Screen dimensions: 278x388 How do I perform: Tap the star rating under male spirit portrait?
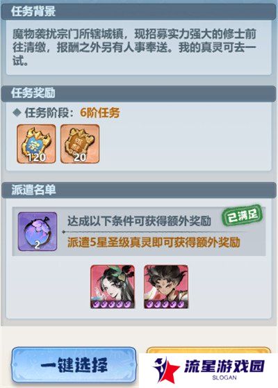tap(166, 304)
